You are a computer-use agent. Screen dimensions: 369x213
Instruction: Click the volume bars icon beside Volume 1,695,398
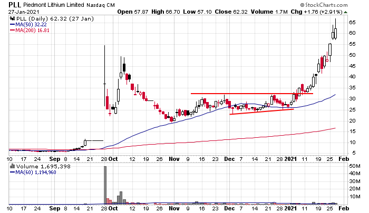(13, 166)
